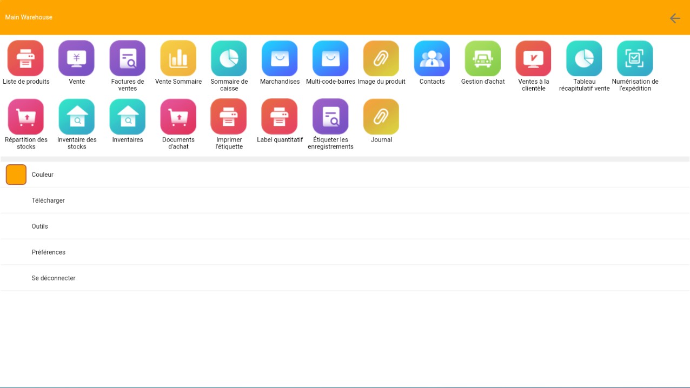Click Se déconnecter to log out
Viewport: 690px width, 388px height.
[x=54, y=278]
